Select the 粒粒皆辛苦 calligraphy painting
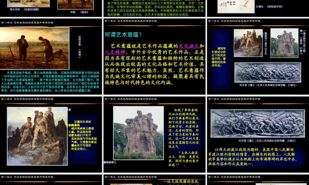This screenshot has height=185, width=309. click(236, 6)
